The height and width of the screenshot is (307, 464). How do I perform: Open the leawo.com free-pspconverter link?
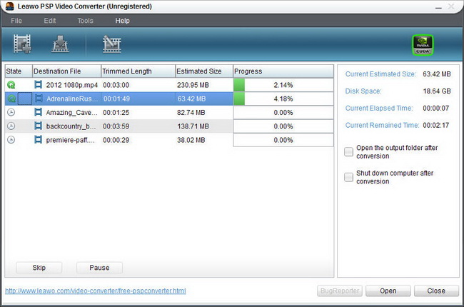point(96,291)
